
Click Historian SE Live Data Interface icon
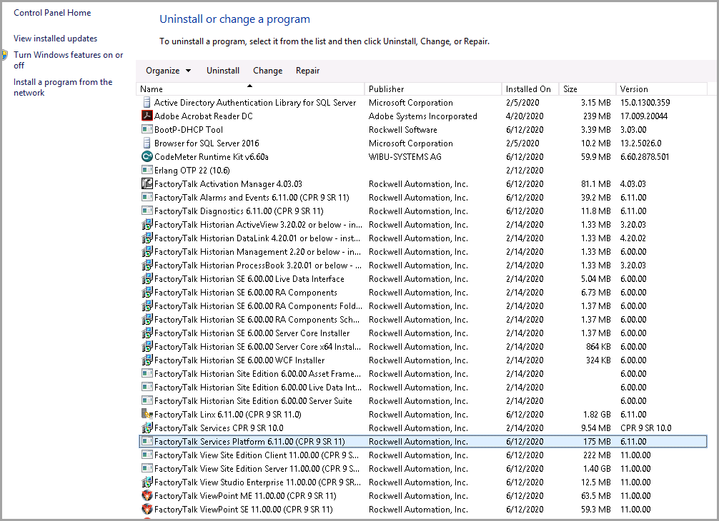(x=147, y=279)
